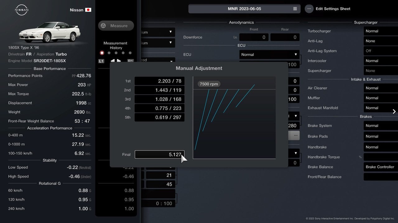The width and height of the screenshot is (398, 223).
Task: Click the Manual Adjustment dialog title
Action: click(x=199, y=68)
